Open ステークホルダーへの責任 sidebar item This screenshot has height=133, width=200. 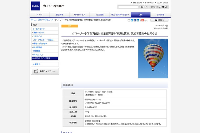point(45,40)
